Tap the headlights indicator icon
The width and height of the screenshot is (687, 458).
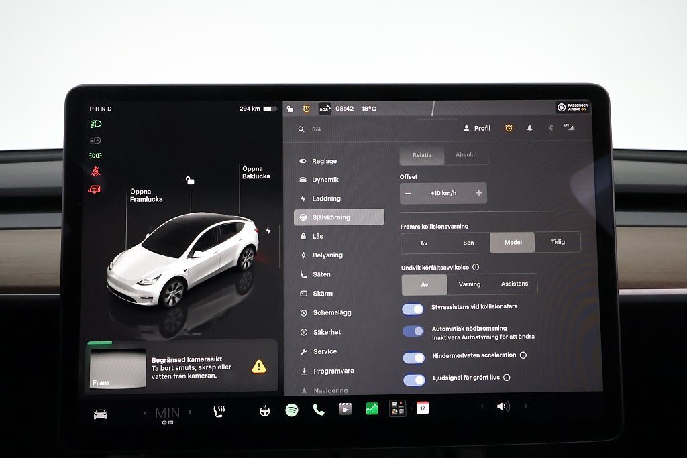tap(95, 124)
